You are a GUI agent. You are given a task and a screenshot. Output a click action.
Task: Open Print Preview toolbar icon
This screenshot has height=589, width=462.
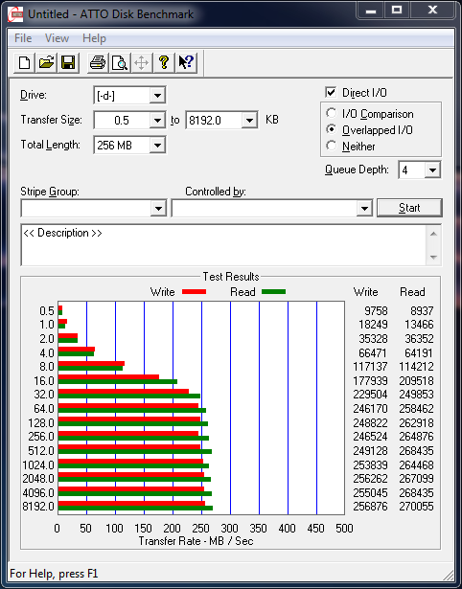[120, 62]
